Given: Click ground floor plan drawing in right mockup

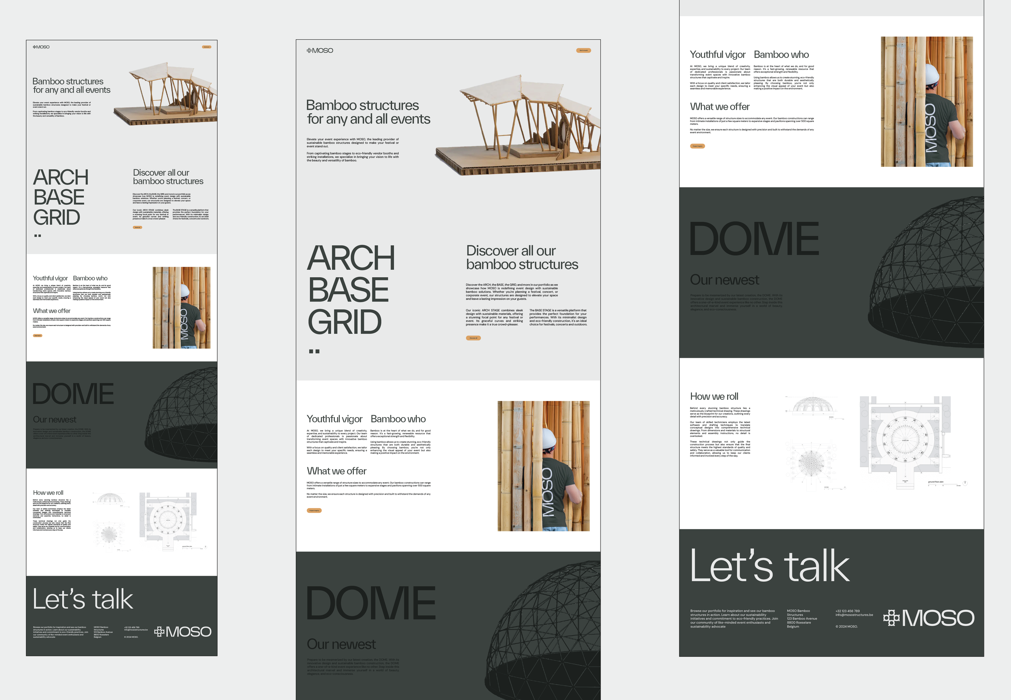Looking at the screenshot, I should (913, 442).
